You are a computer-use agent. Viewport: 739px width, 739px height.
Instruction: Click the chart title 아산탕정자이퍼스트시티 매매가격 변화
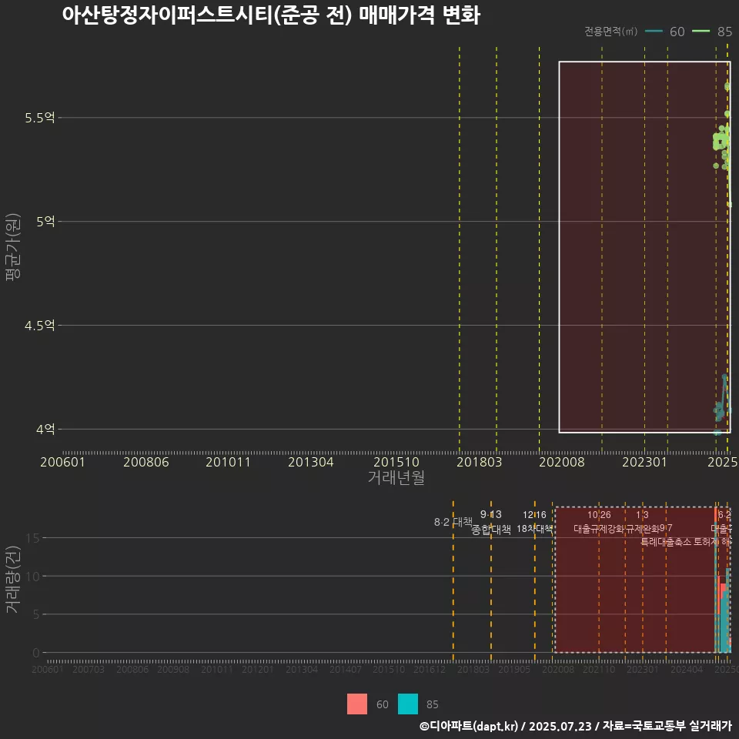click(x=271, y=15)
